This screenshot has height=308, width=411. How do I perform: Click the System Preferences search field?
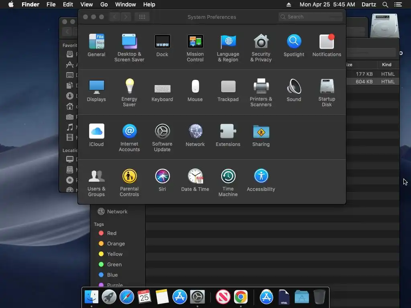pos(311,17)
